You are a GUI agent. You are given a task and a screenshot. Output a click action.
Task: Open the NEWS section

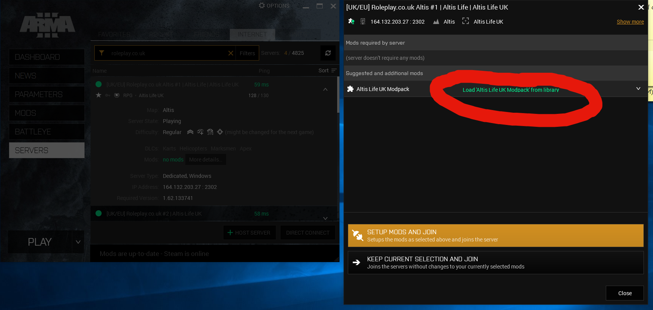(x=47, y=76)
